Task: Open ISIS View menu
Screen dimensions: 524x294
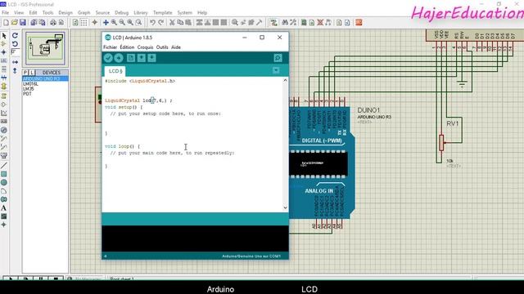Action: (19, 13)
